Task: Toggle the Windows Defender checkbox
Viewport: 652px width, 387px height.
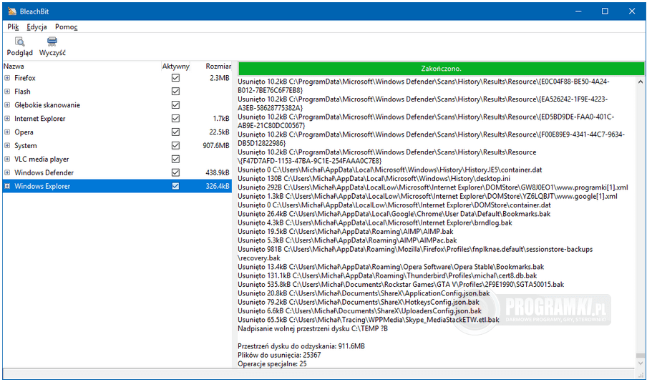Action: [x=175, y=172]
